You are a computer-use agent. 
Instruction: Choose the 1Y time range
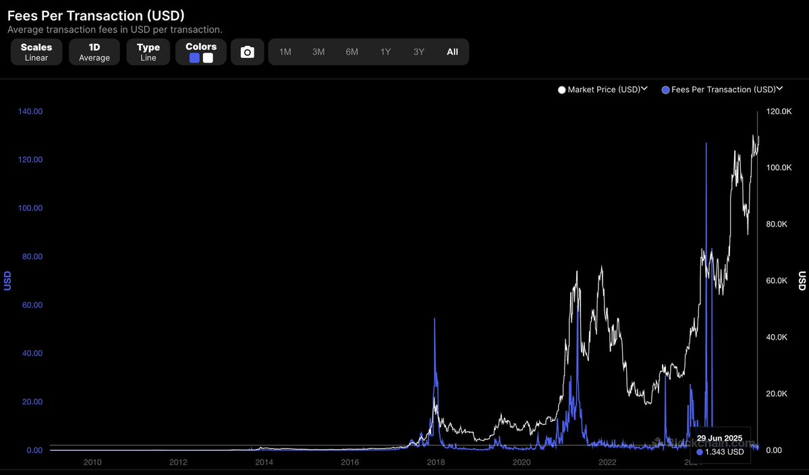pyautogui.click(x=385, y=52)
